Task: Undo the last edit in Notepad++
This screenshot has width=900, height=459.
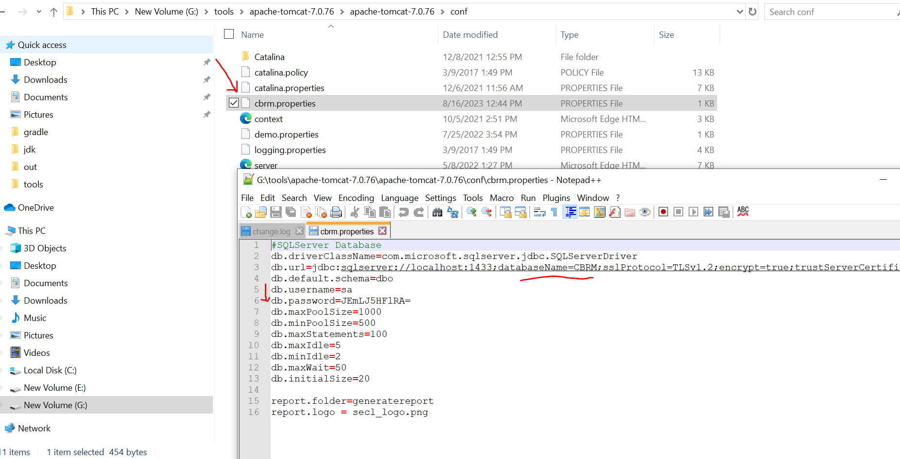Action: [403, 212]
